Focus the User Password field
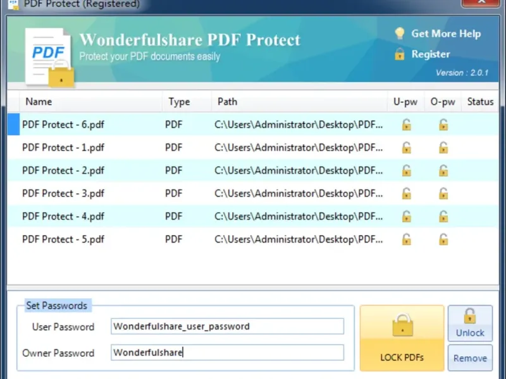Screen dimensions: 506x379 click(227, 326)
